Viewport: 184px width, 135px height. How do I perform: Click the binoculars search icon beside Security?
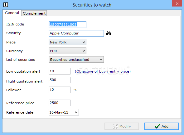(109, 33)
